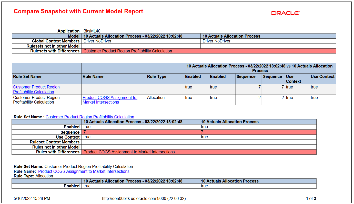Open Product COGS Assignment link in comparison table row

pos(110,100)
